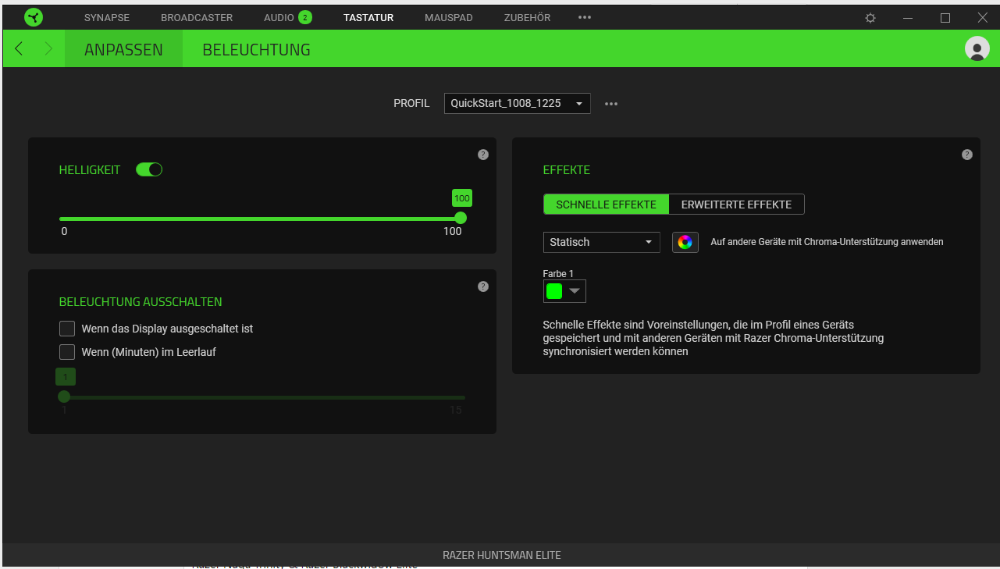Select Erweiterte Effekte button
The height and width of the screenshot is (569, 1000).
737,204
